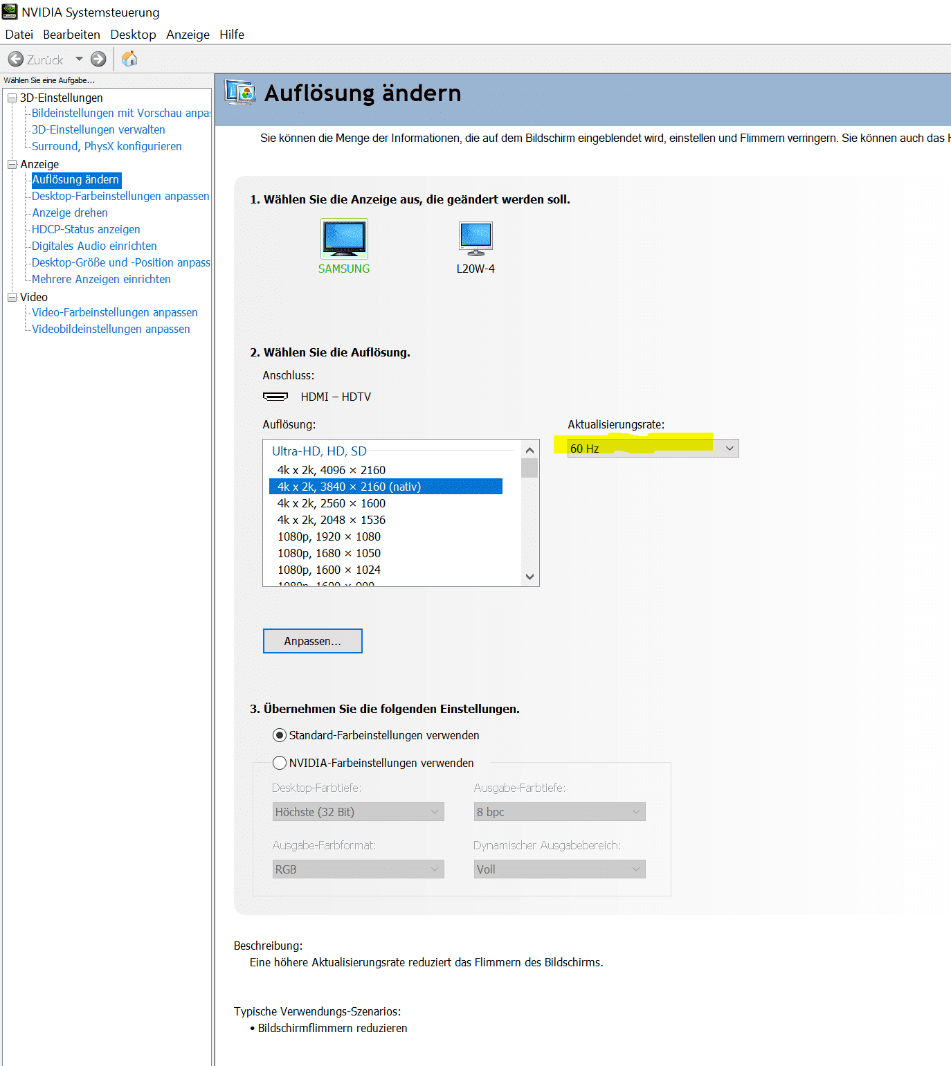Collapse the Video tree node

[x=12, y=298]
